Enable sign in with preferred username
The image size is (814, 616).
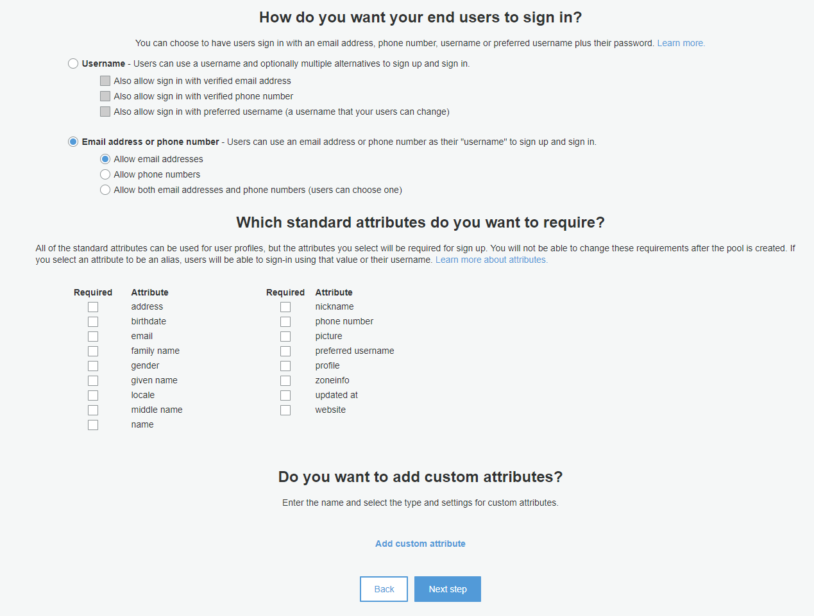[105, 111]
